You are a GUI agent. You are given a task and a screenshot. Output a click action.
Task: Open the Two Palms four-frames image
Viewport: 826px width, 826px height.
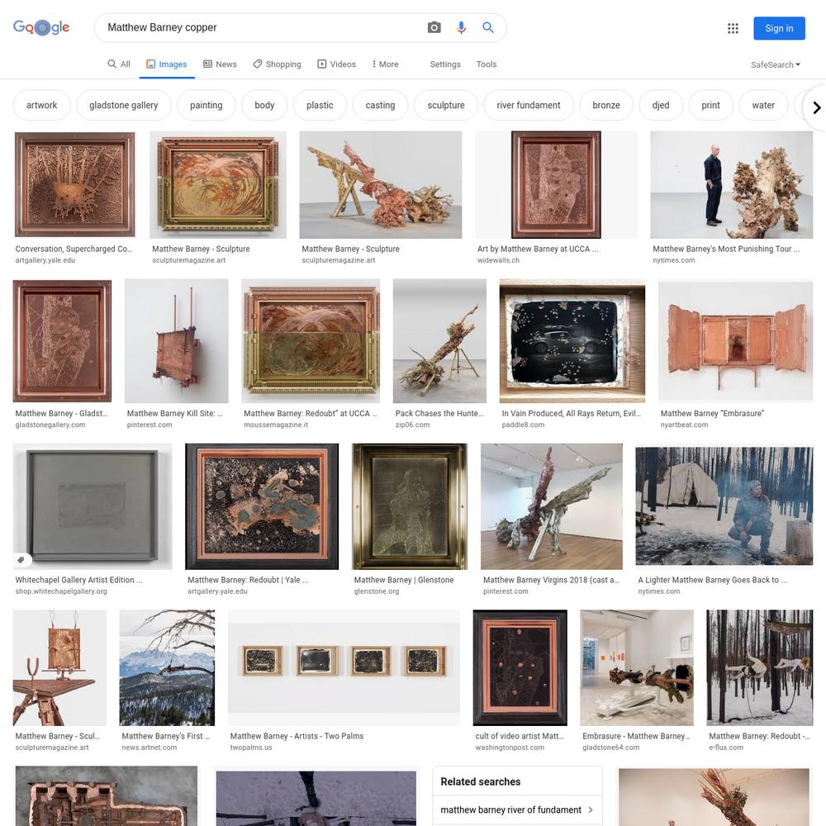[x=344, y=668]
